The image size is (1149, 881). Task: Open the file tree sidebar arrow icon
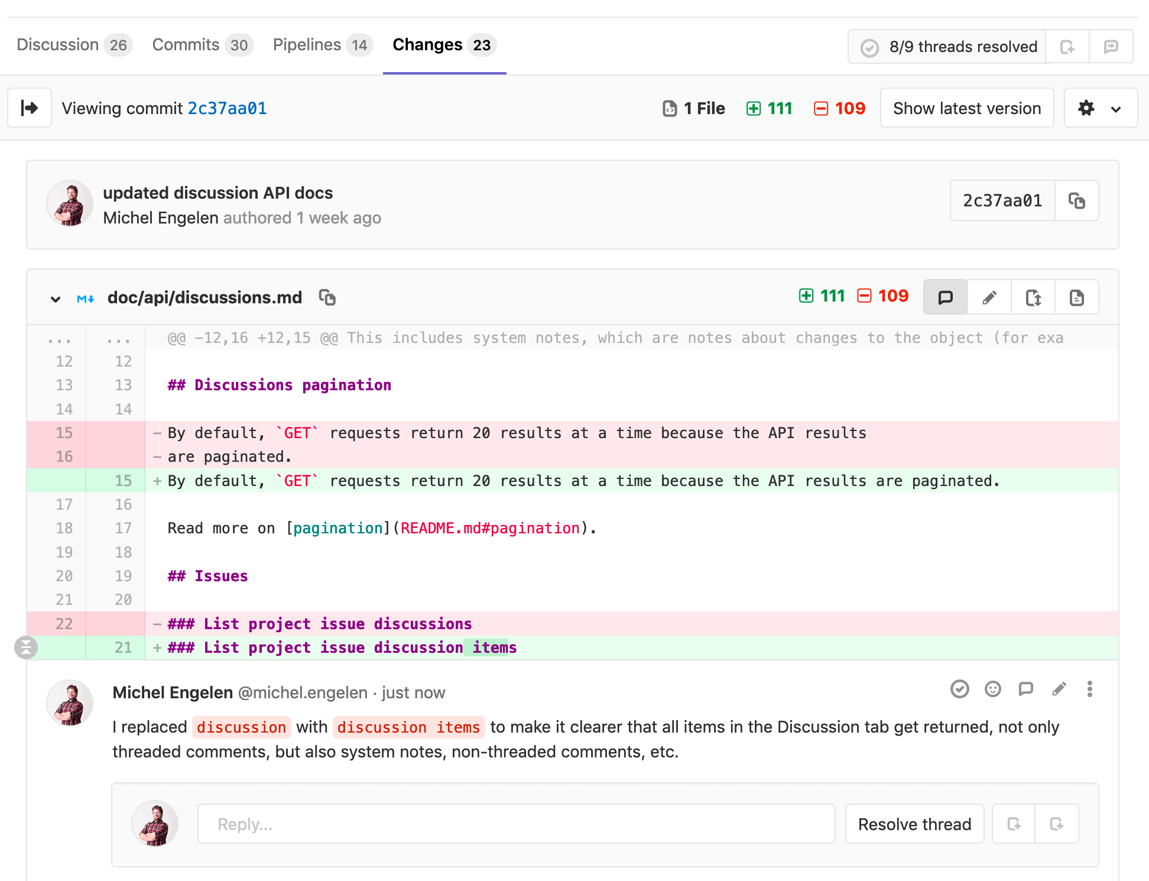click(x=29, y=108)
